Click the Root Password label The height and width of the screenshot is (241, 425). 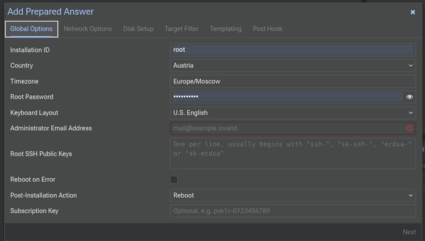pyautogui.click(x=31, y=97)
